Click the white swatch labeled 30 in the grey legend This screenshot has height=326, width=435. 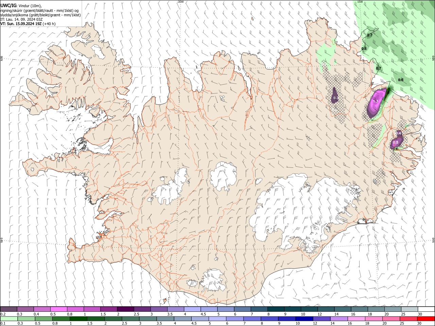[x=426, y=309]
